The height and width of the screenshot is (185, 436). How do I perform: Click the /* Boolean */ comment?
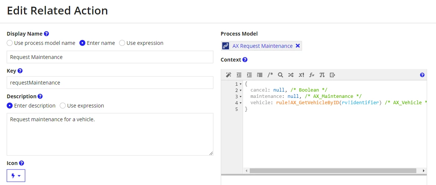(308, 90)
